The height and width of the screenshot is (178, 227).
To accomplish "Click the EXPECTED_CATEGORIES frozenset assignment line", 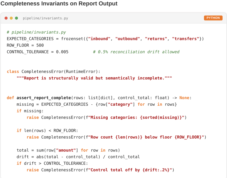I will click(x=105, y=39).
